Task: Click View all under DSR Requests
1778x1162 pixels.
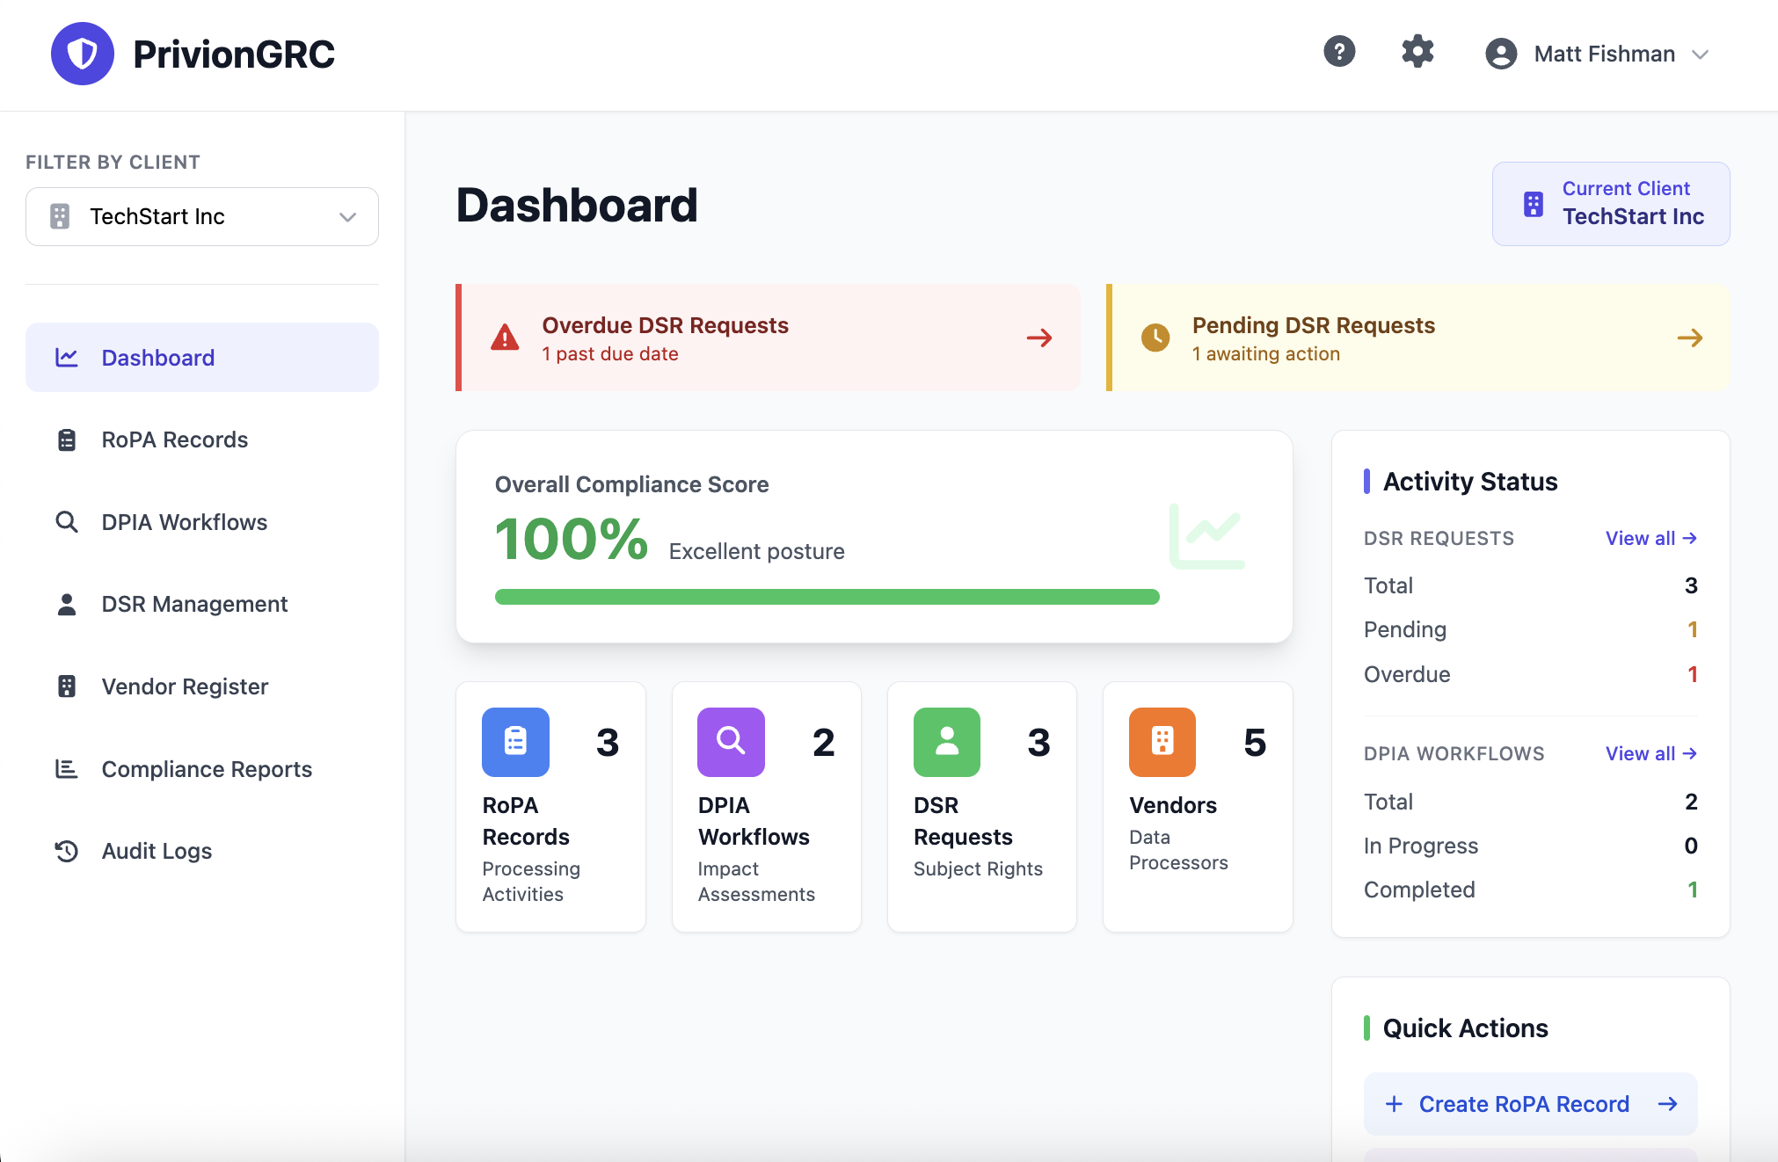Action: click(x=1650, y=538)
